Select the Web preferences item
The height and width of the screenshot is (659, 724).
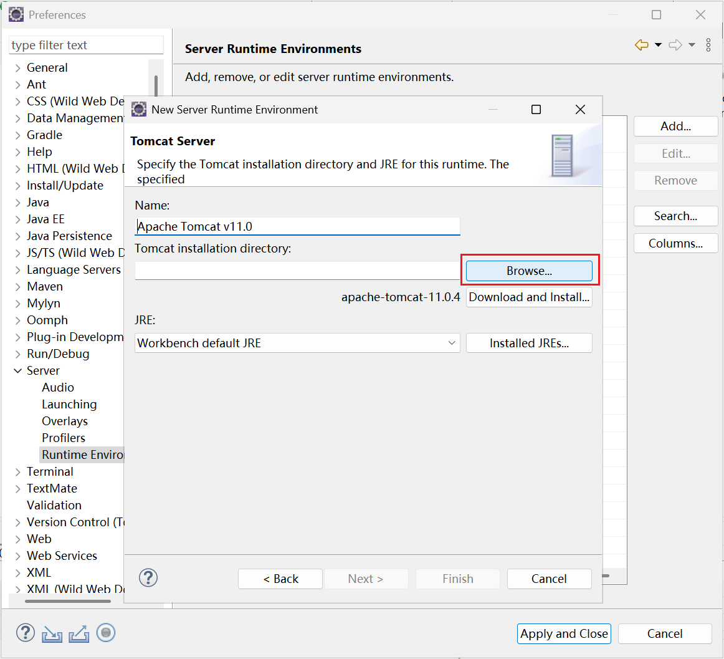[x=39, y=539]
